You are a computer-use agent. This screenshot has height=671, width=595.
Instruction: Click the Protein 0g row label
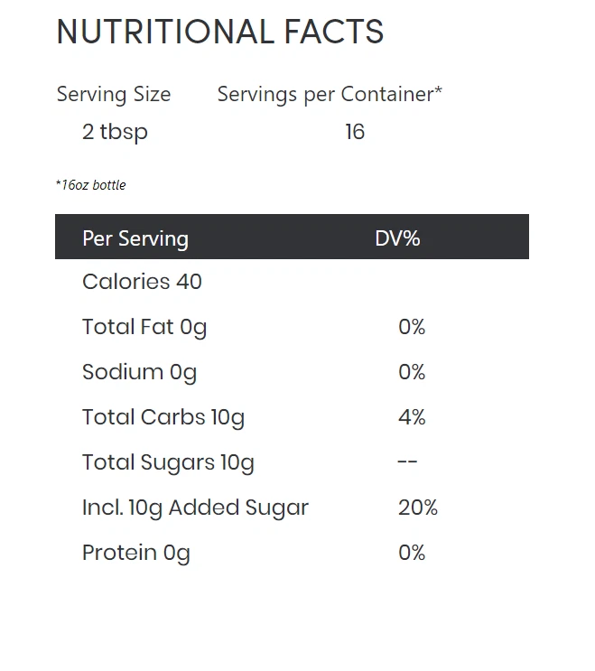[x=136, y=553]
